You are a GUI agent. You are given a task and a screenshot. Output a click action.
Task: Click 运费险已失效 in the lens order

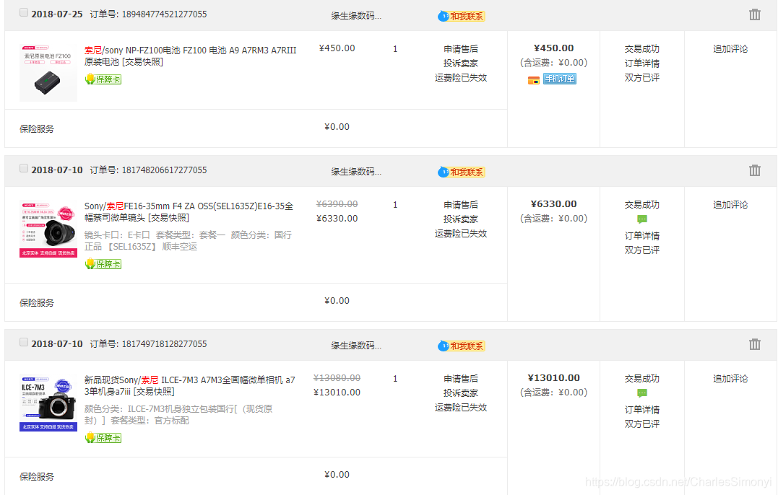tap(461, 233)
